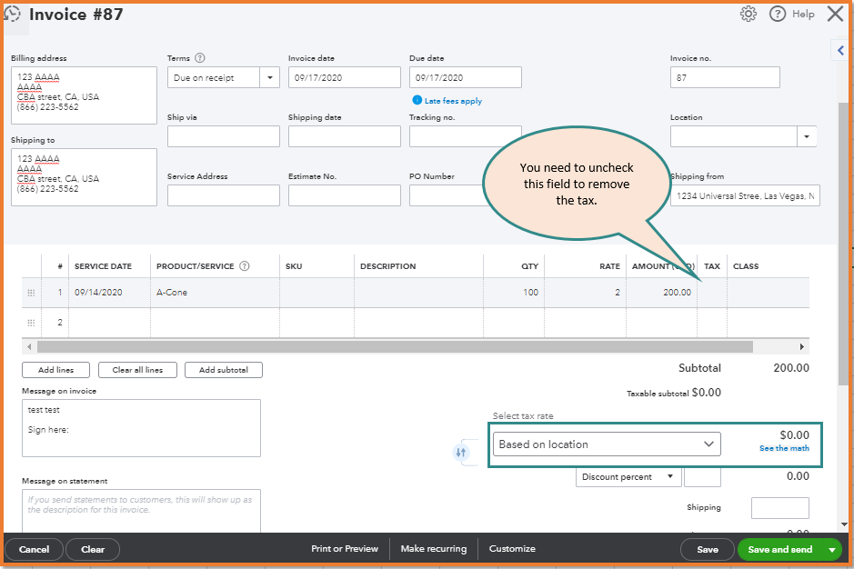Click the Help question mark icon
This screenshot has width=854, height=569.
[x=778, y=14]
